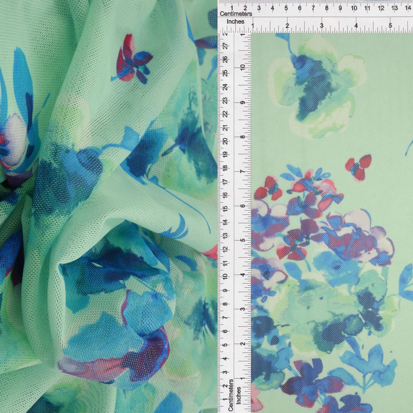
Task: Click the "Centimeters" label on the horizontal ruler
Action: (236, 14)
